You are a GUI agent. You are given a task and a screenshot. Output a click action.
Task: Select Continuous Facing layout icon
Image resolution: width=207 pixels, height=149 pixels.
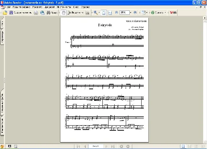click(x=196, y=146)
